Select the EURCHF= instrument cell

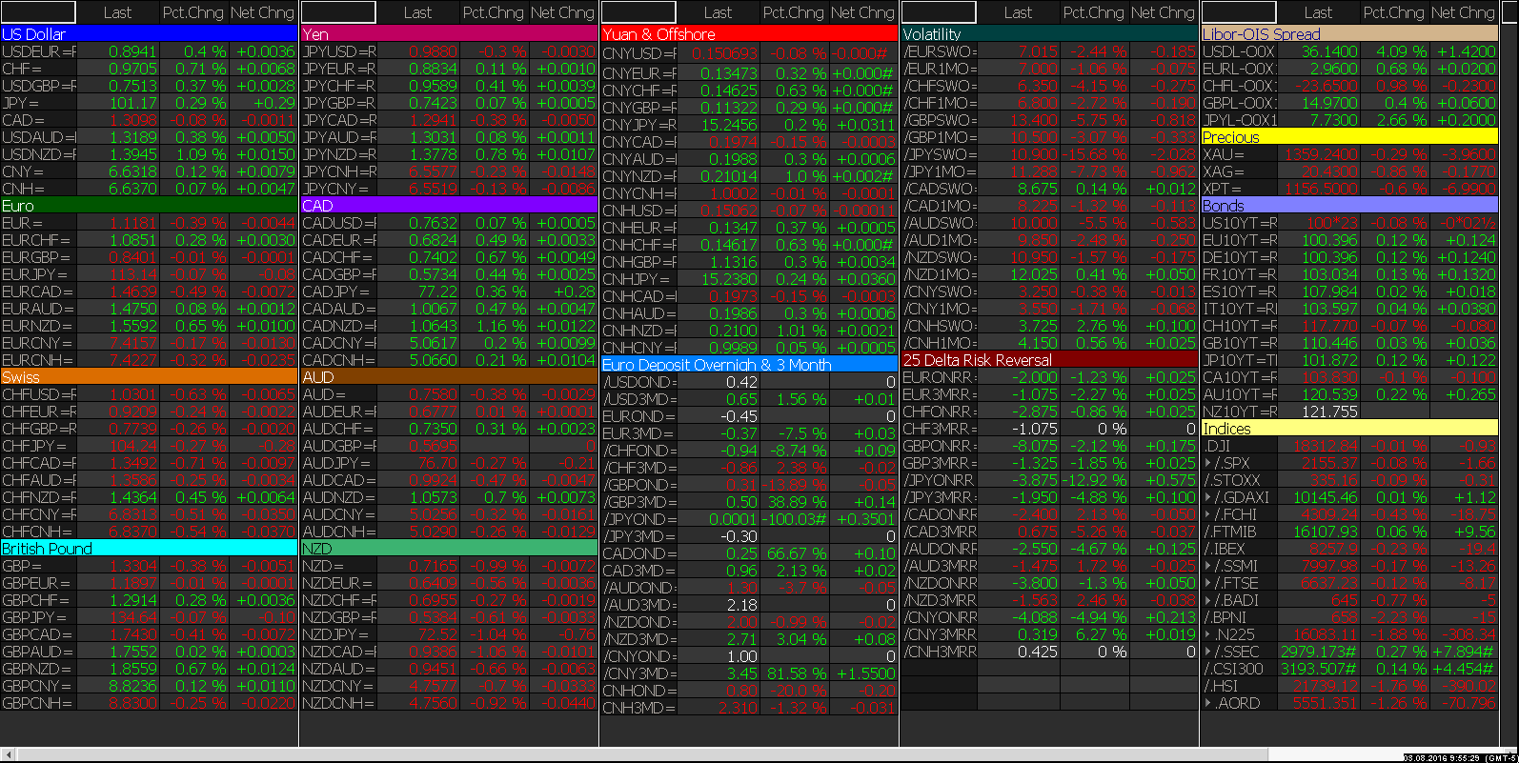(39, 240)
